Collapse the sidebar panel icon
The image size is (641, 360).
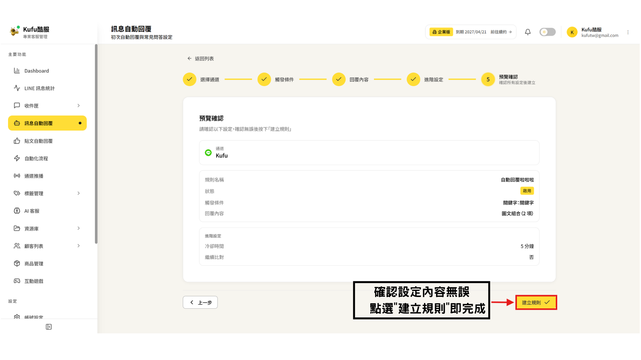pyautogui.click(x=49, y=327)
